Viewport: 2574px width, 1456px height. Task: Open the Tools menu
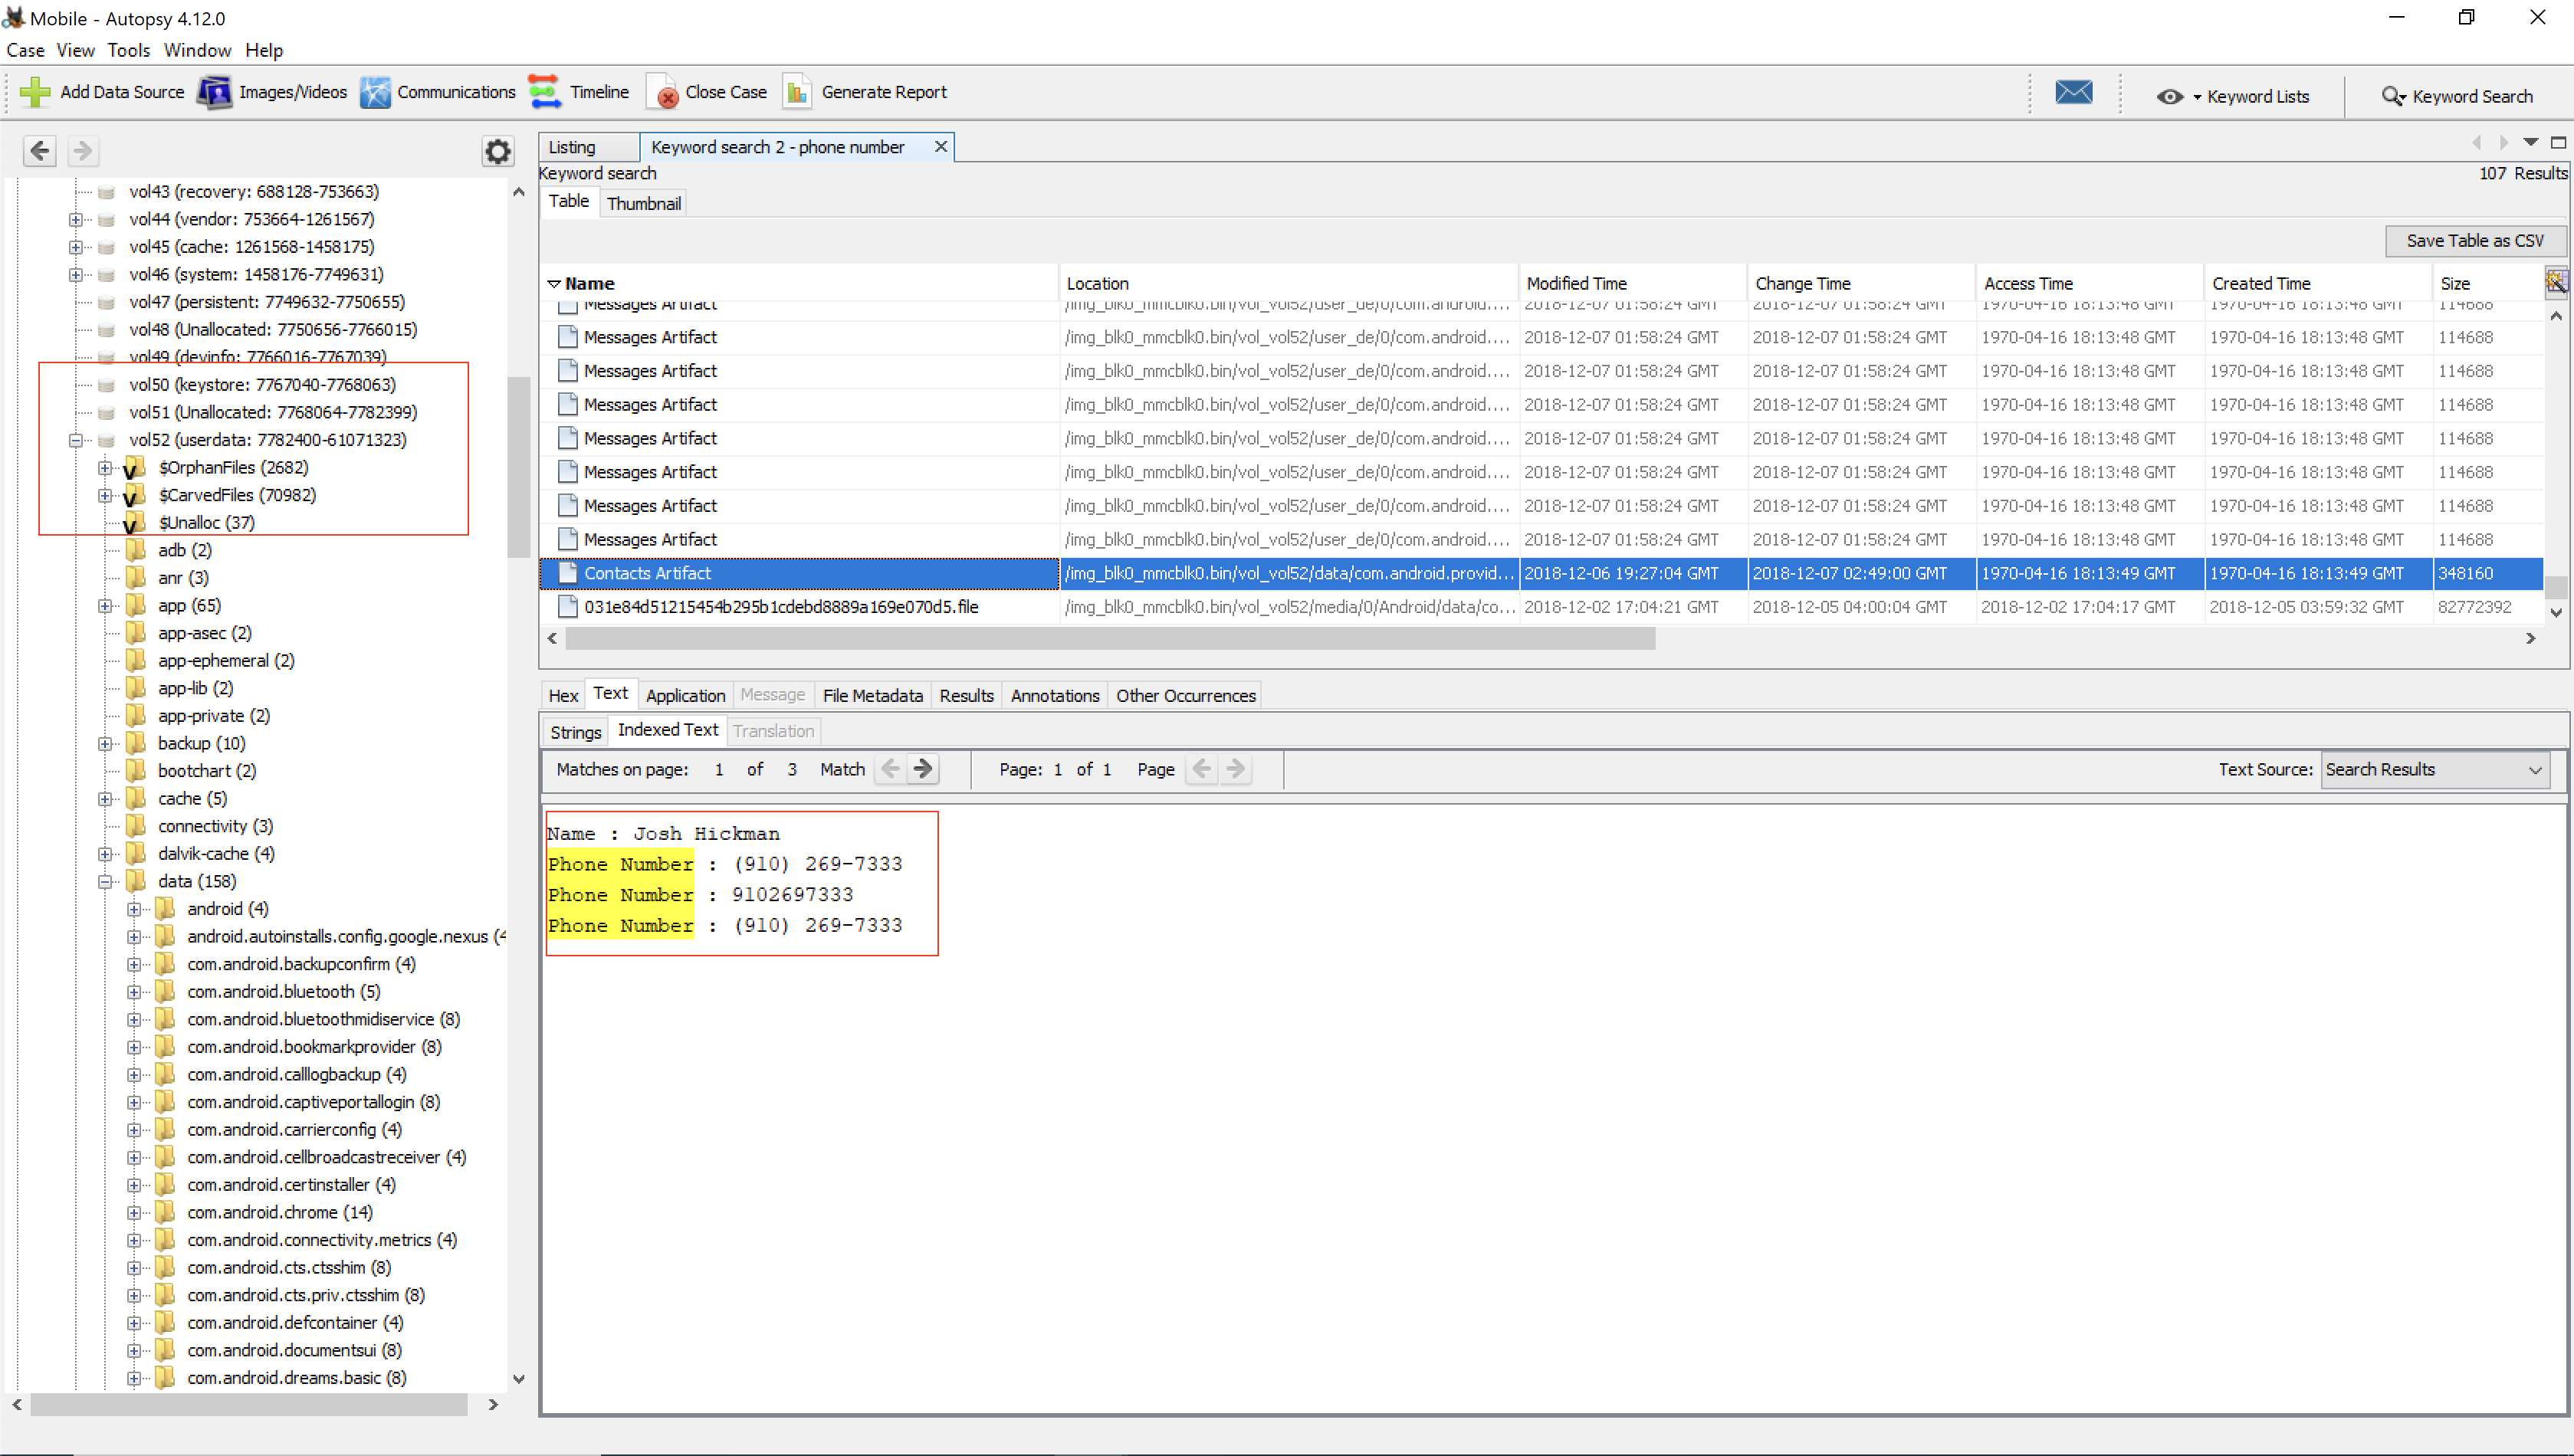129,50
